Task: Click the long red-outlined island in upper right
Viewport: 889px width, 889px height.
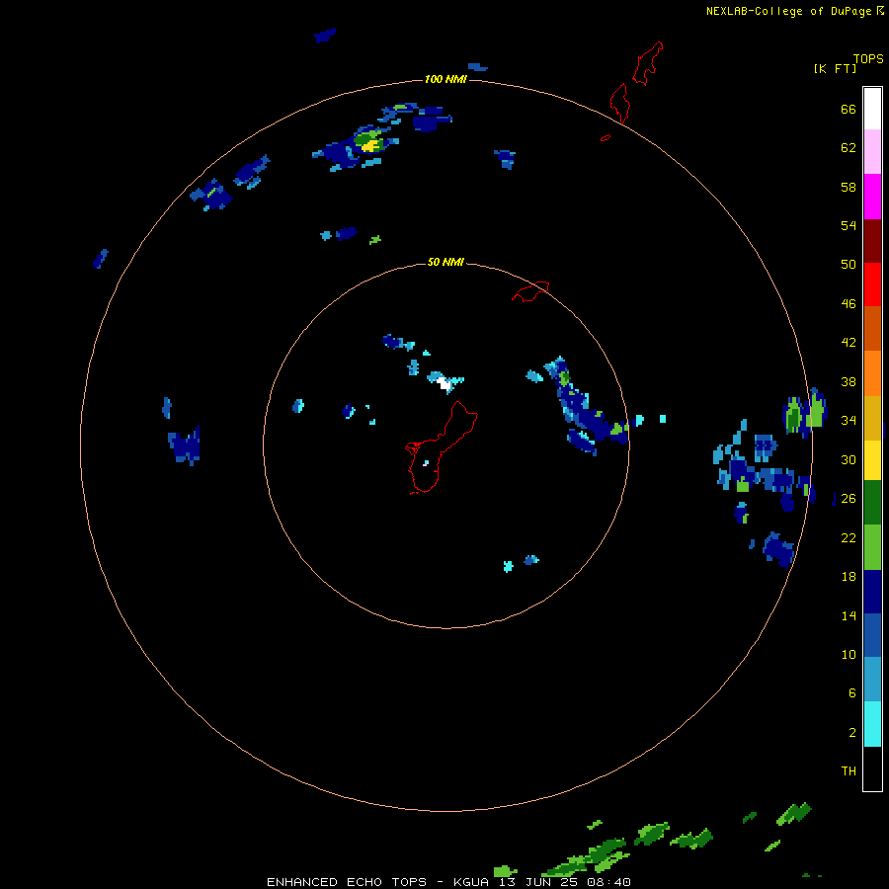Action: pyautogui.click(x=647, y=63)
